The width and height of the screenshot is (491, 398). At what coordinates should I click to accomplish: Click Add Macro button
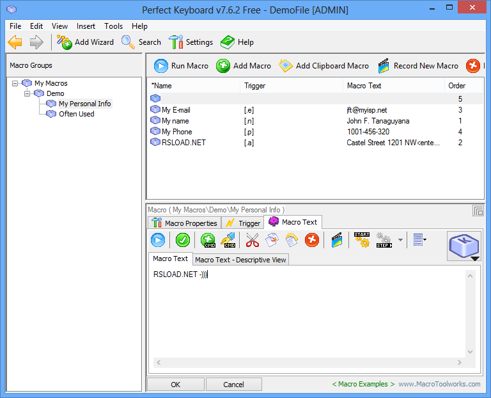click(x=244, y=66)
